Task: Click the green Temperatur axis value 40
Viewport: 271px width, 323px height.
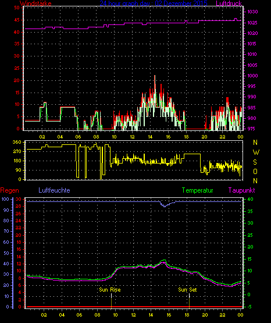Action: point(250,199)
